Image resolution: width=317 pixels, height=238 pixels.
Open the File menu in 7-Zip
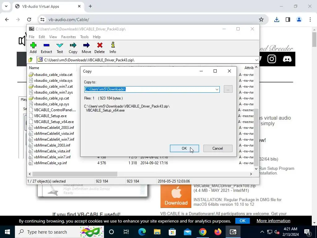32,37
